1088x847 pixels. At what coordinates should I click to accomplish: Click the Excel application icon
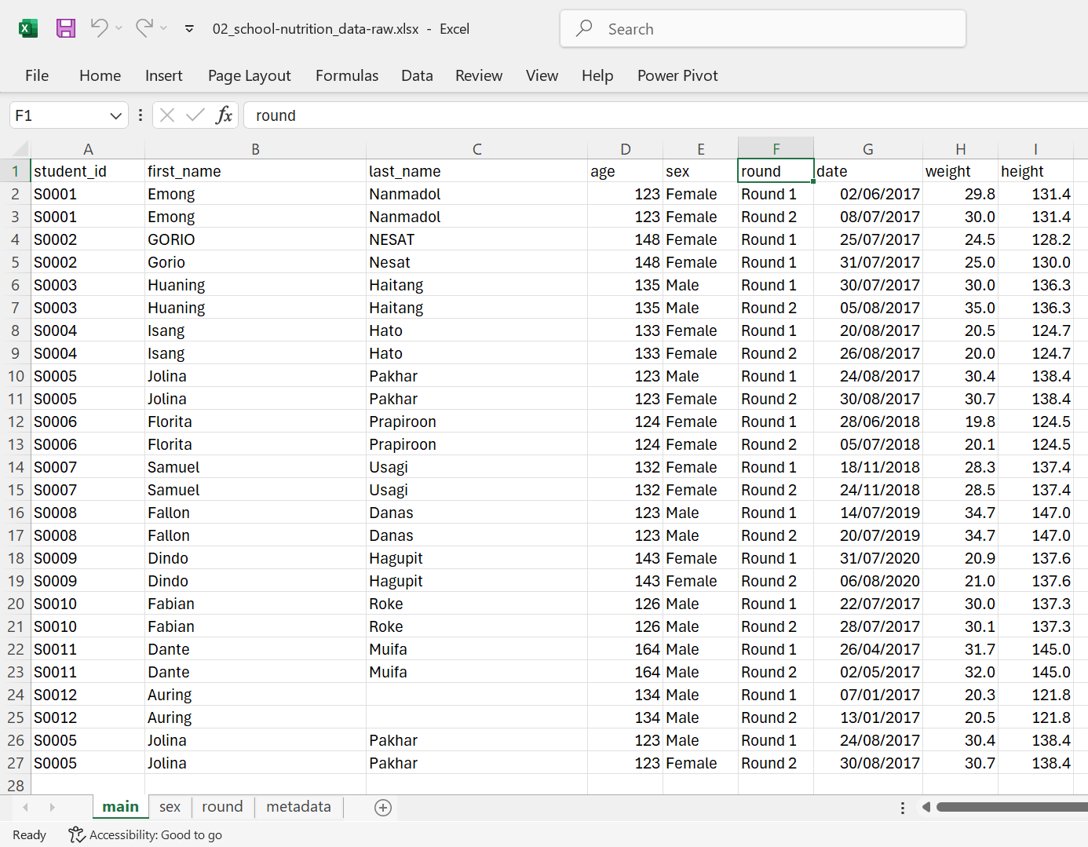click(28, 29)
